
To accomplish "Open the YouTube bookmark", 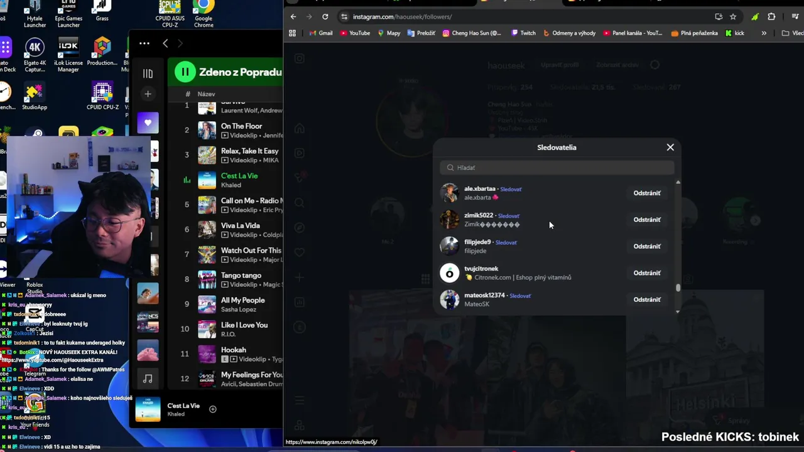I will tap(355, 33).
